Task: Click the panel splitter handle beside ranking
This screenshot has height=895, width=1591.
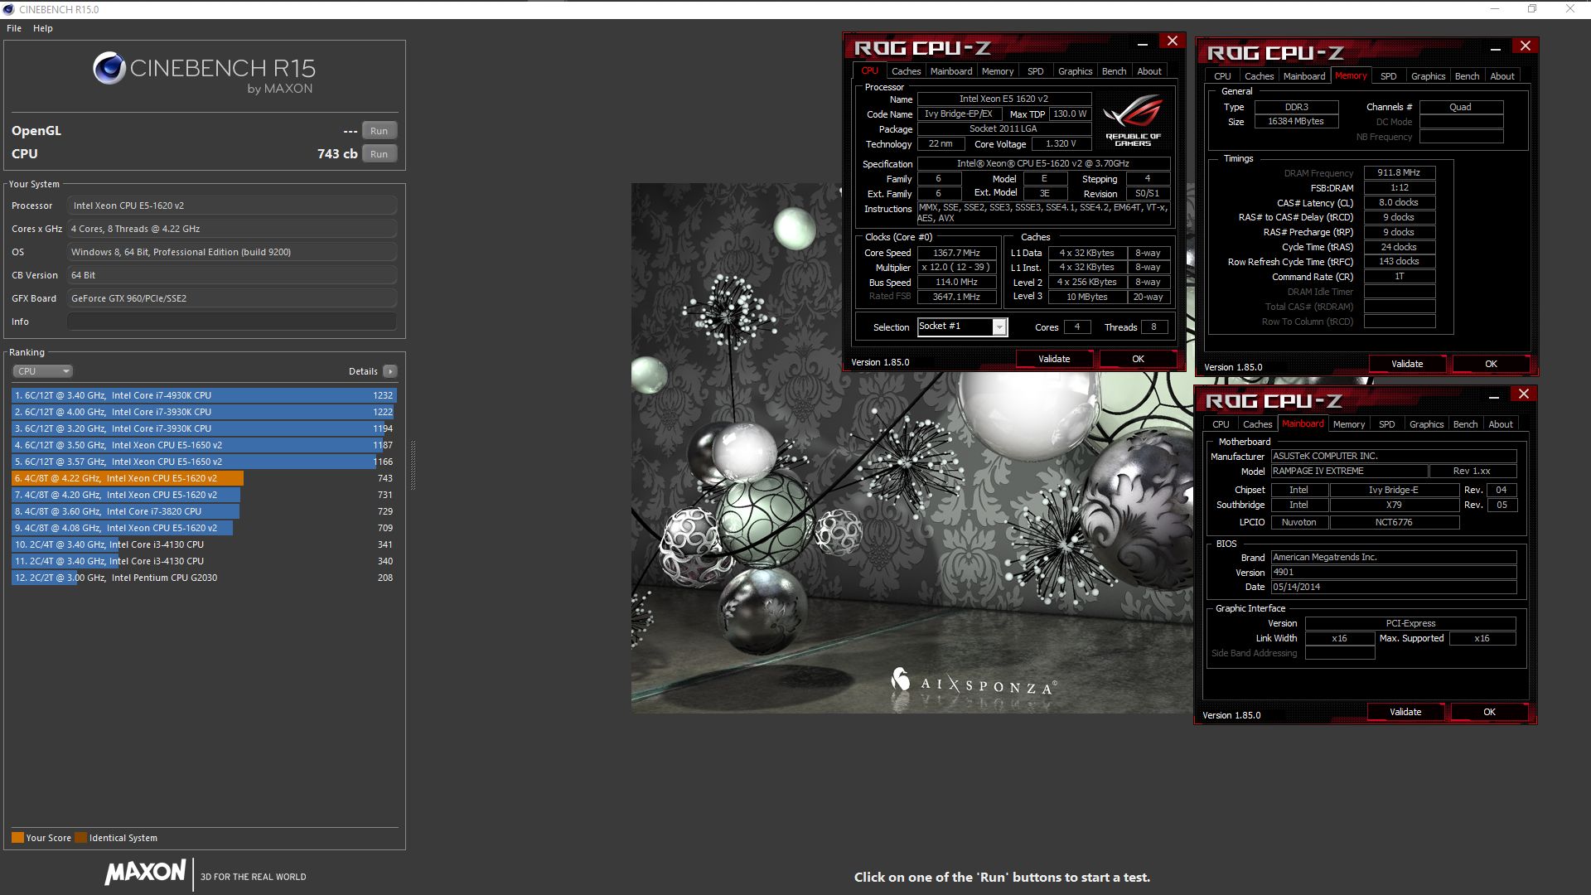Action: pos(413,464)
